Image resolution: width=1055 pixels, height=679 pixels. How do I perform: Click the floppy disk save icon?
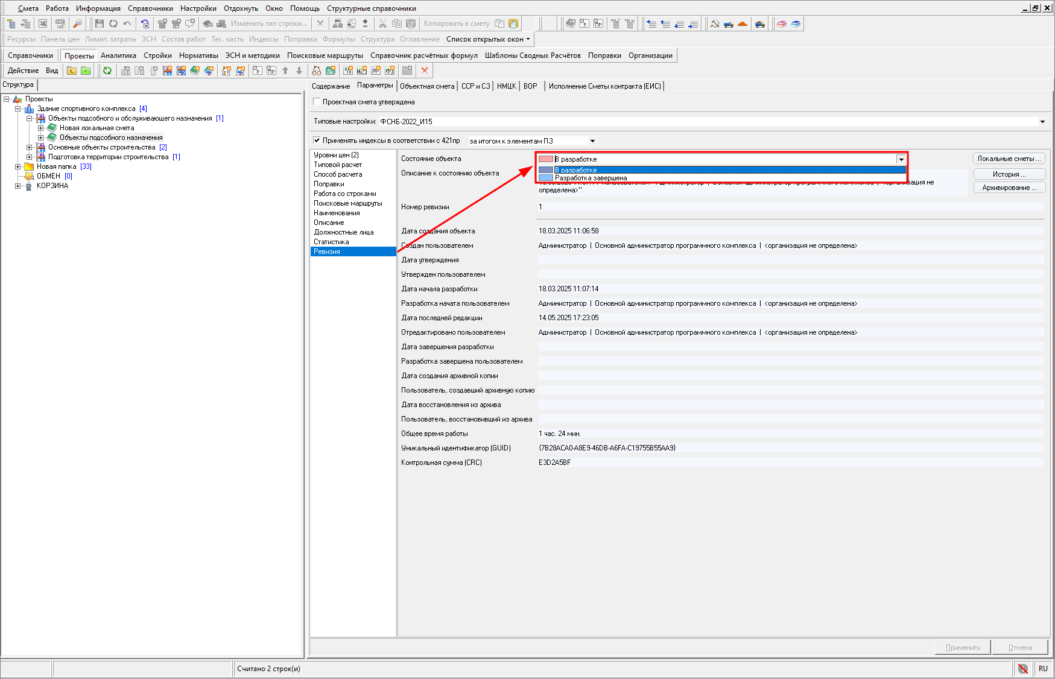[x=100, y=24]
